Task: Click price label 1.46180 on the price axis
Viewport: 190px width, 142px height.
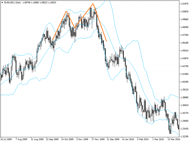Action: pos(184,43)
